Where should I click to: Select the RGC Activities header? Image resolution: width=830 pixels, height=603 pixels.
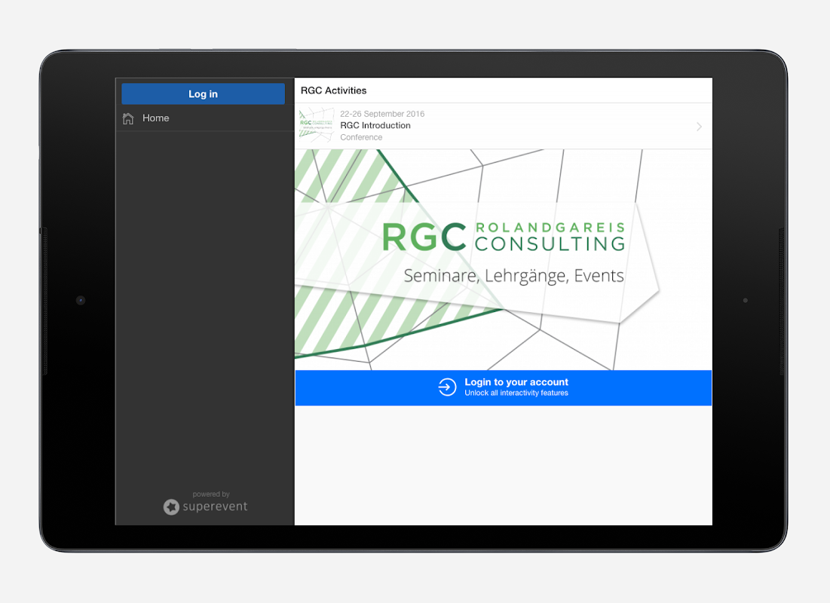[333, 90]
